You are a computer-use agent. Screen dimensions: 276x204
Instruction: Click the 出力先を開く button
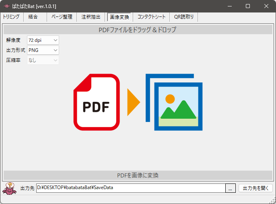255,188
